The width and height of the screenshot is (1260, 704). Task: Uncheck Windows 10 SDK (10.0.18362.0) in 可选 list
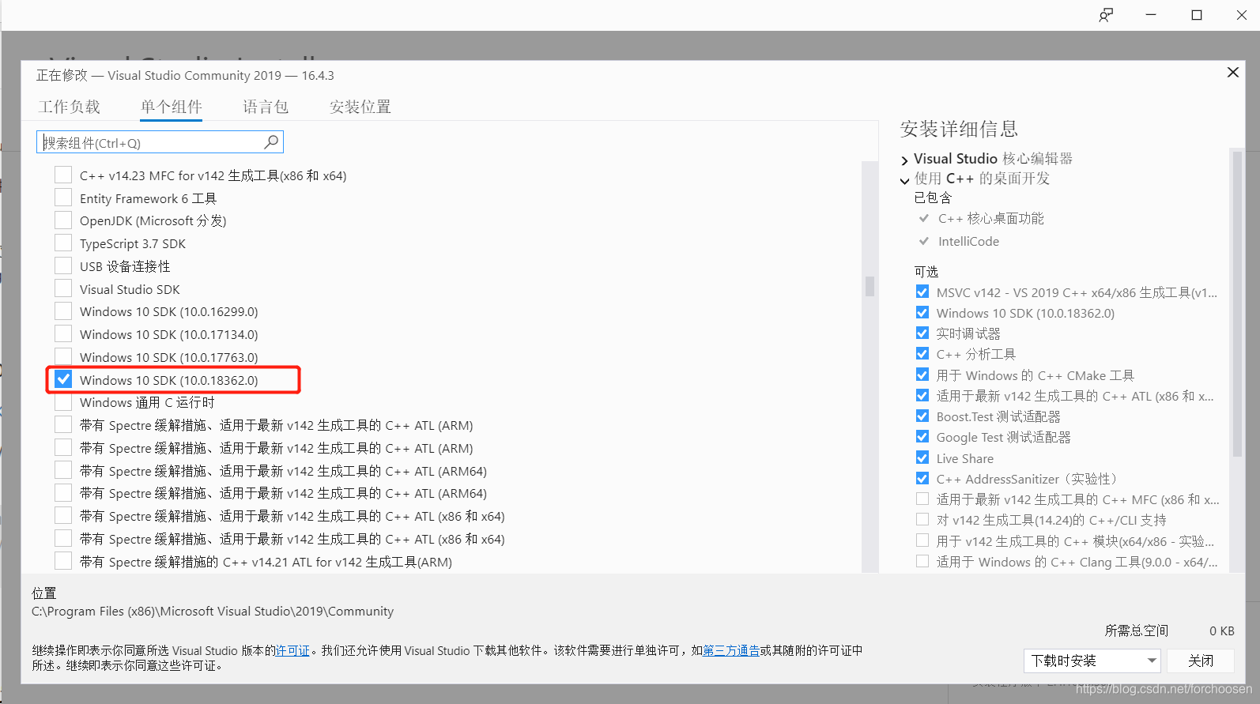[922, 312]
